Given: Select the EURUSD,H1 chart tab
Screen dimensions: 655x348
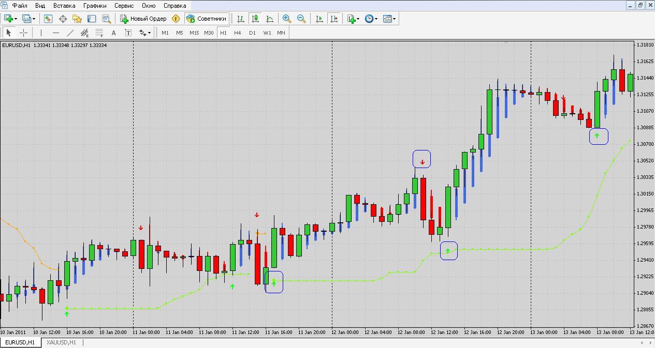Looking at the screenshot, I should [x=20, y=342].
